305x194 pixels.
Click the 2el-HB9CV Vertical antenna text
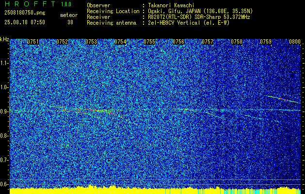[189, 23]
